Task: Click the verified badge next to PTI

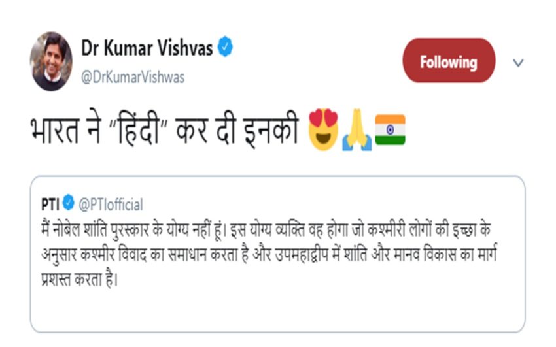Action: point(69,205)
